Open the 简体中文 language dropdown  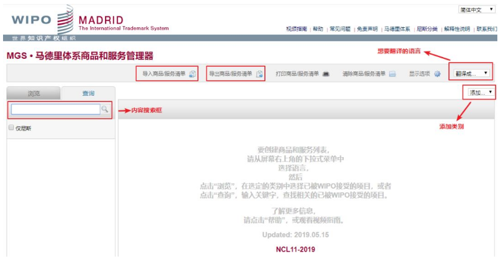pyautogui.click(x=477, y=10)
